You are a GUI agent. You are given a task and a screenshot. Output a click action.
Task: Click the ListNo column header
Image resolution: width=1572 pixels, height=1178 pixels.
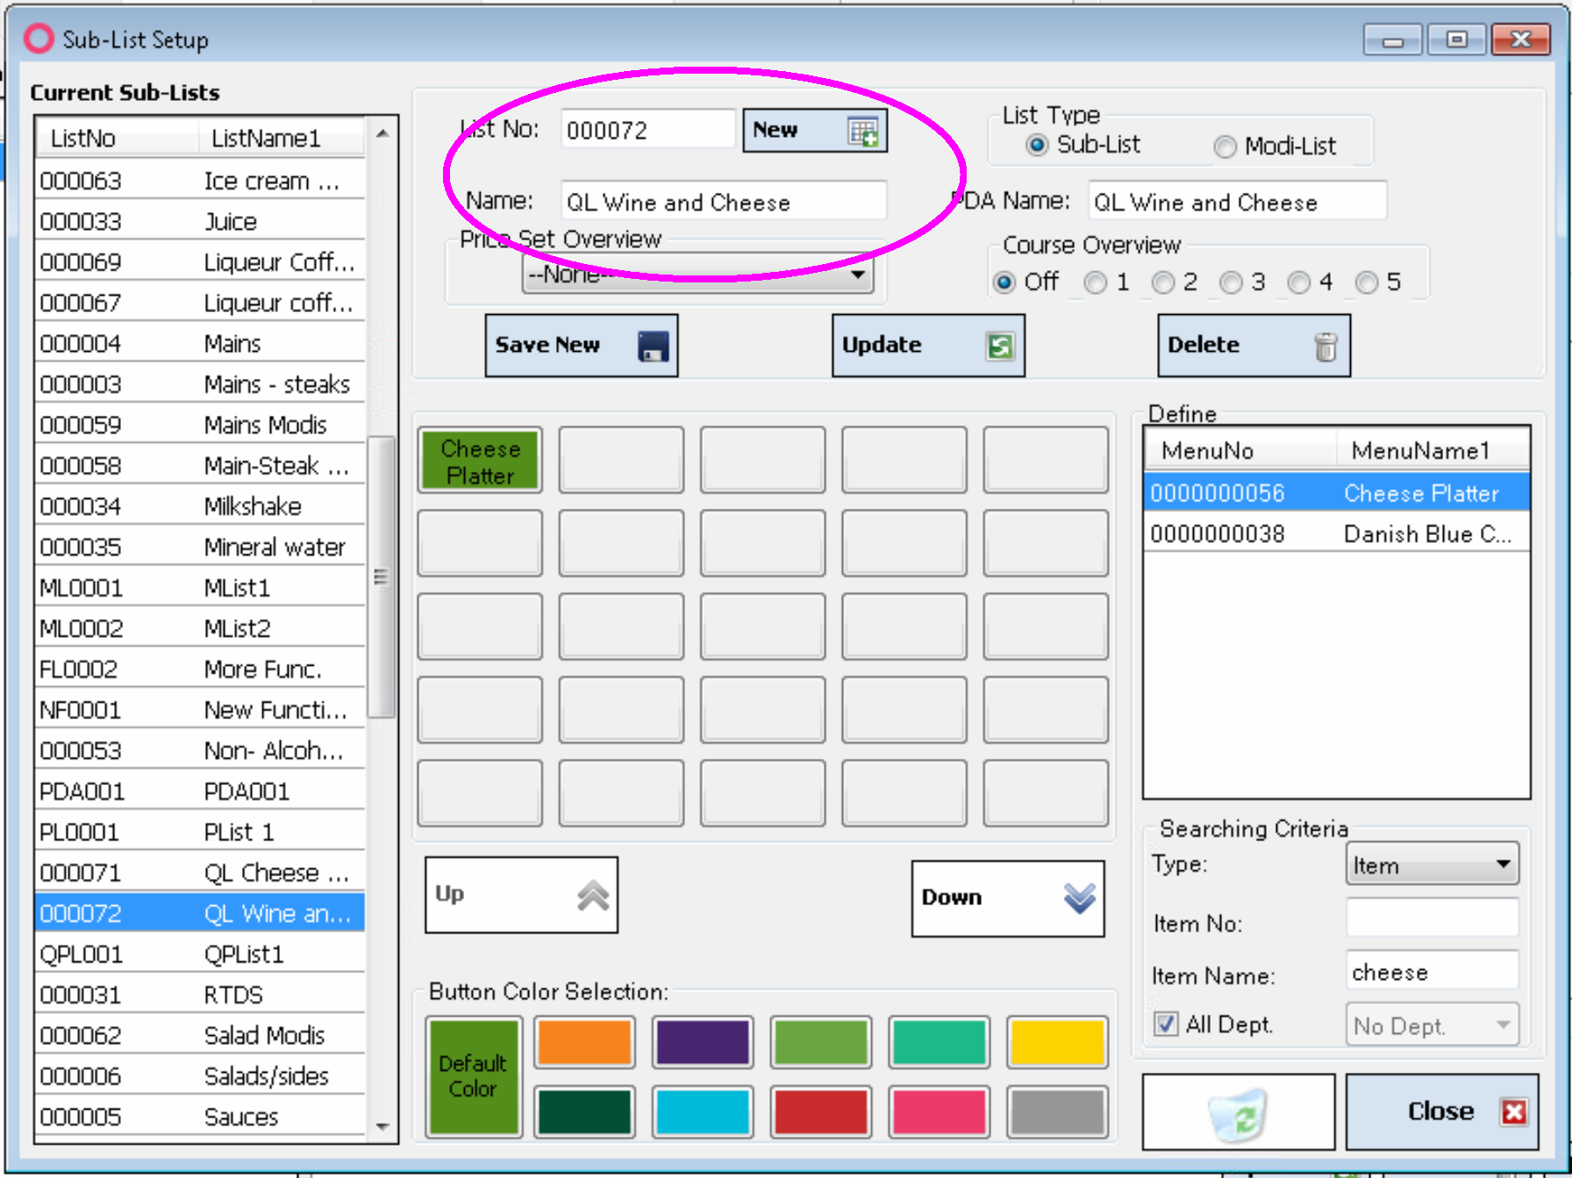117,138
